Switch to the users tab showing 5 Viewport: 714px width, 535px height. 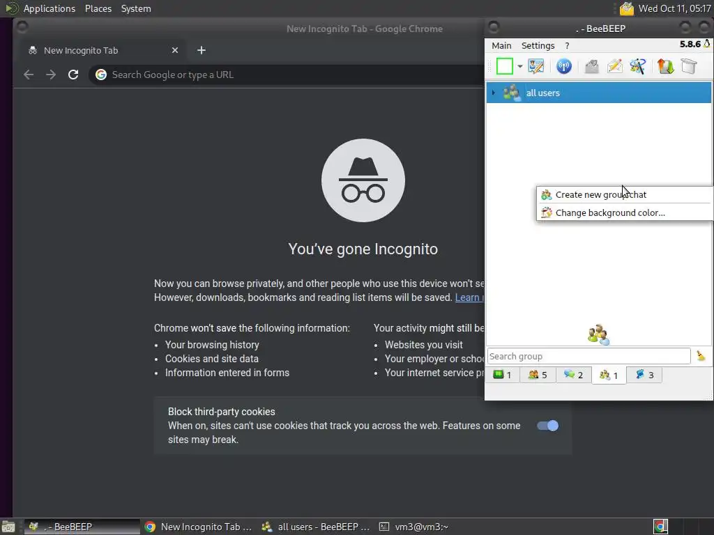(x=538, y=375)
